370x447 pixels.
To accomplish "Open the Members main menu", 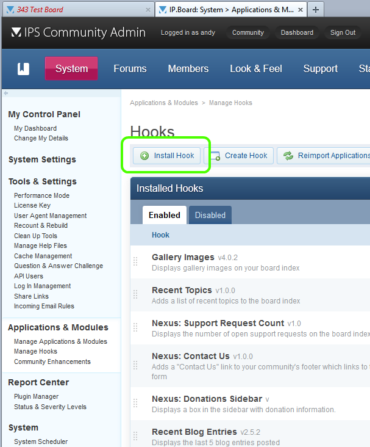I will pos(188,69).
